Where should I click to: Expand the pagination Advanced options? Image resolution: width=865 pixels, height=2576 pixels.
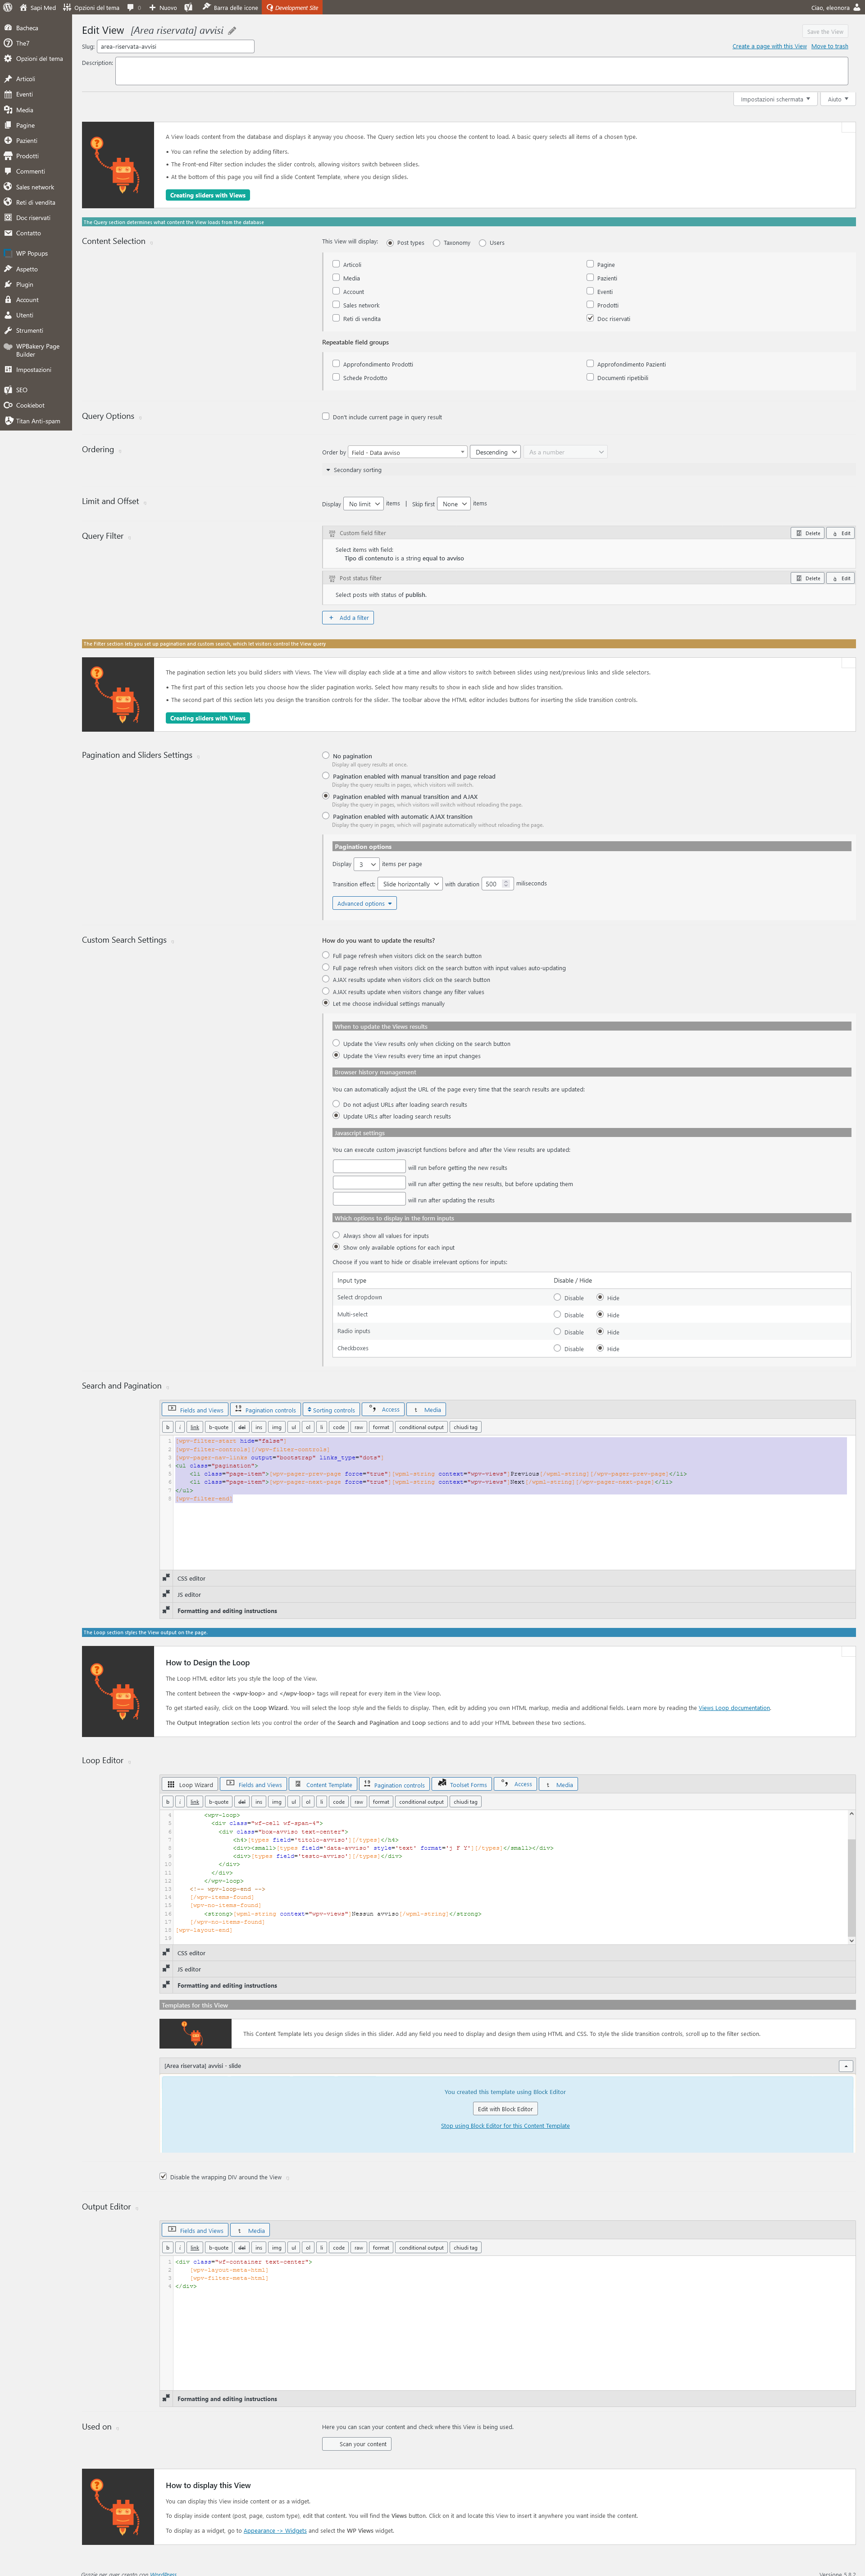[x=364, y=903]
